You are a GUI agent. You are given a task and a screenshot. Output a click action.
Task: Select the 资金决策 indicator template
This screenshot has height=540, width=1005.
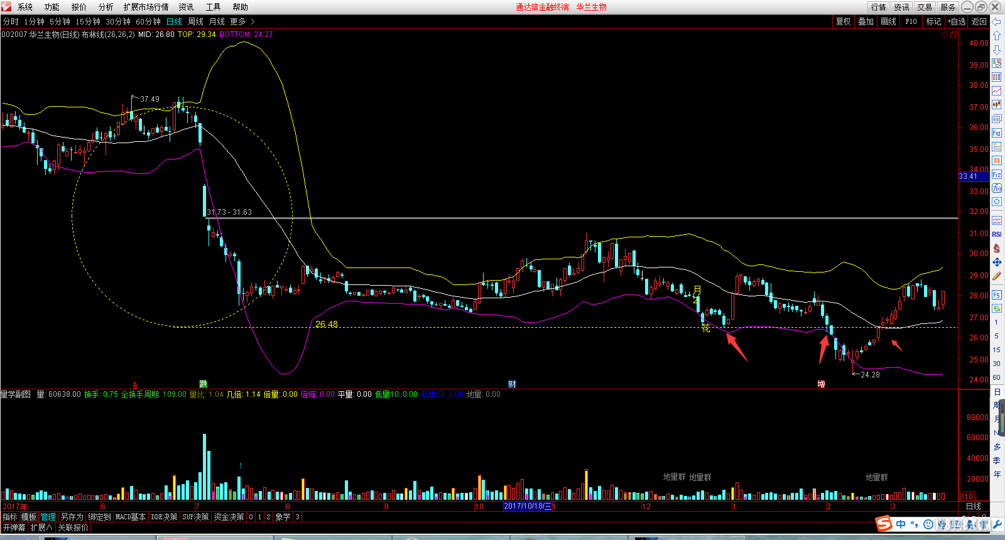[229, 517]
